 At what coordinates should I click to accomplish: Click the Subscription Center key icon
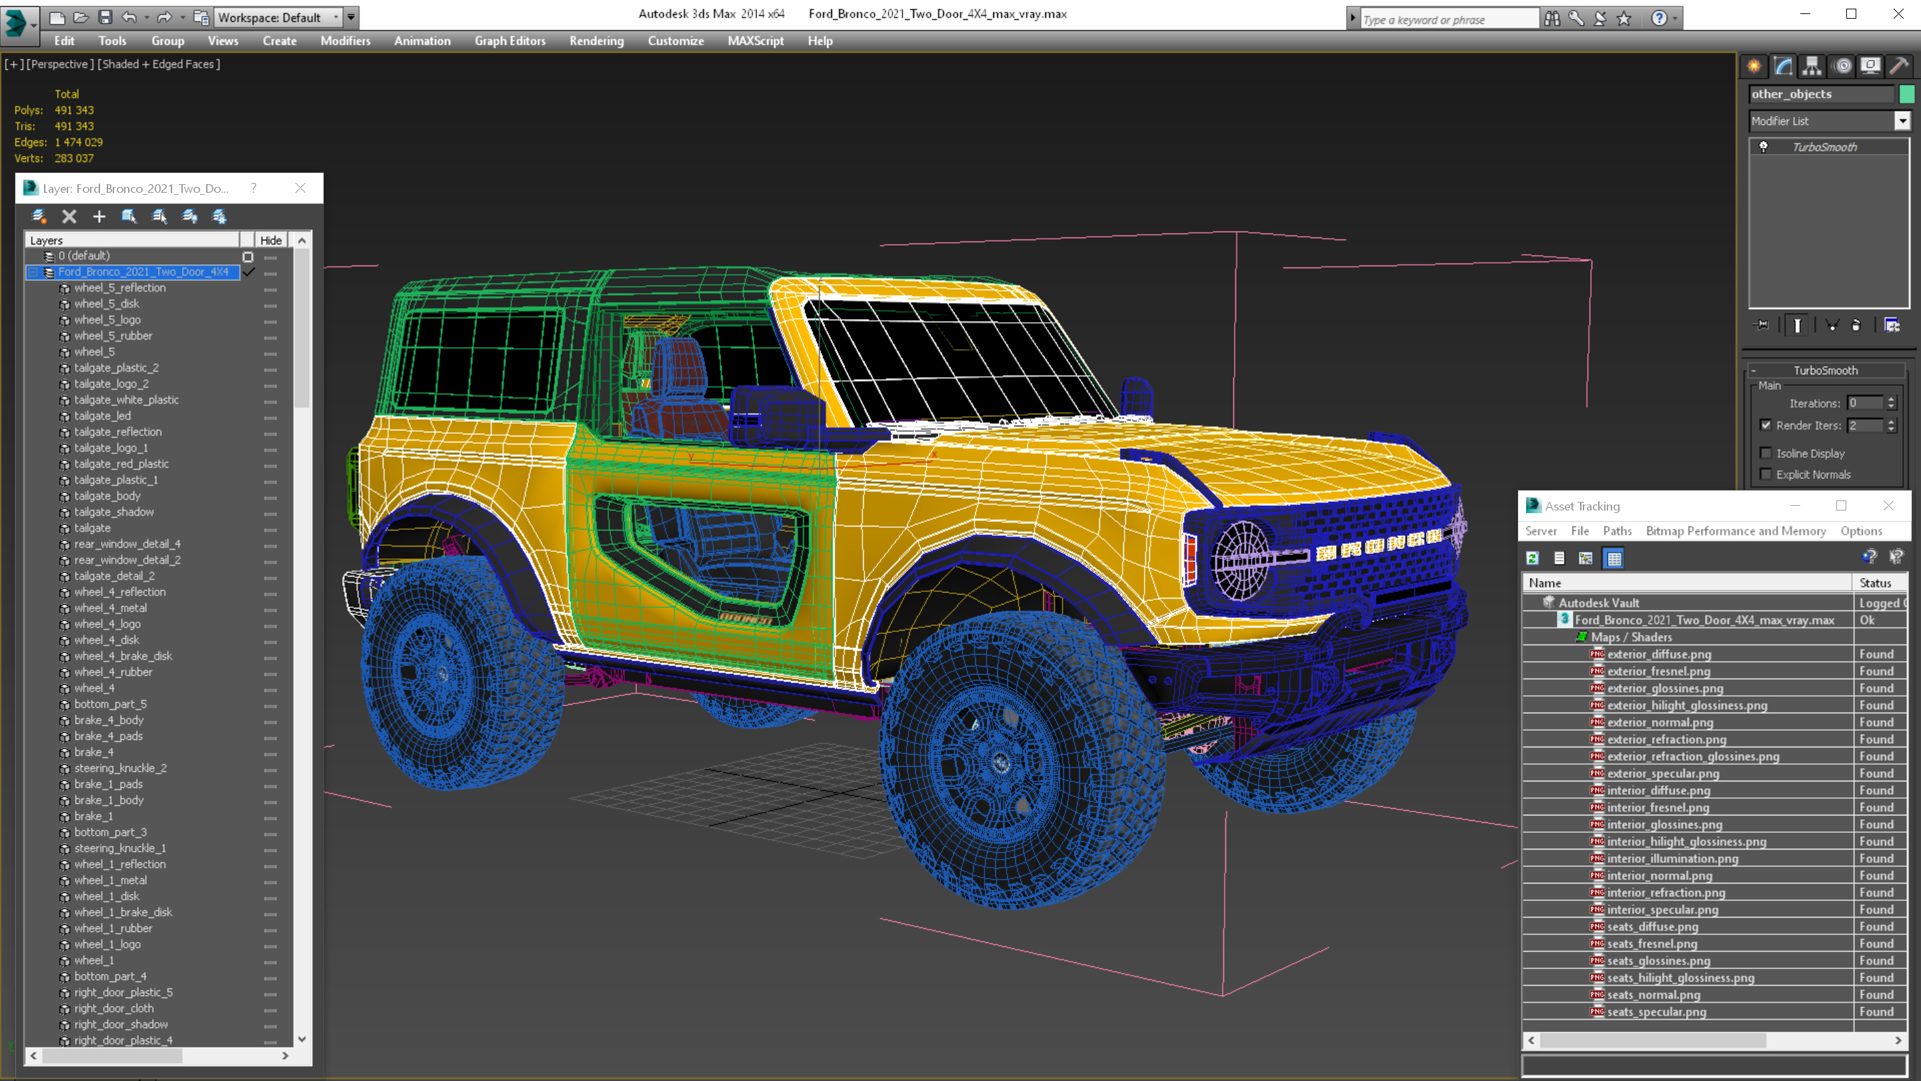click(1575, 18)
